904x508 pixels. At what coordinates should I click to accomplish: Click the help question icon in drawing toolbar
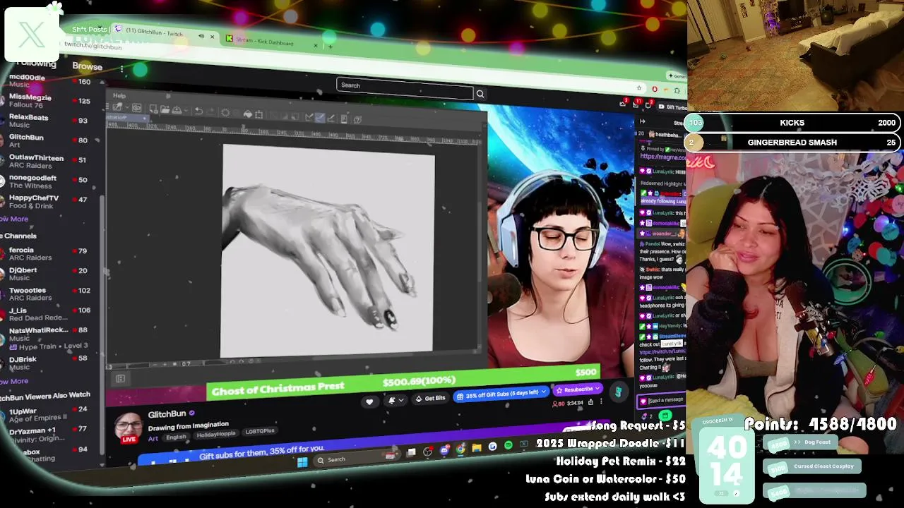pos(357,119)
